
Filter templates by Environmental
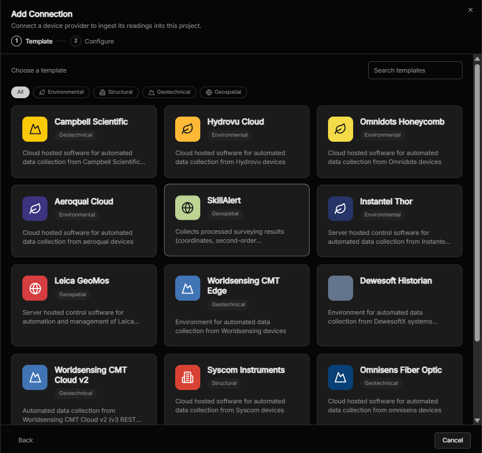point(61,92)
